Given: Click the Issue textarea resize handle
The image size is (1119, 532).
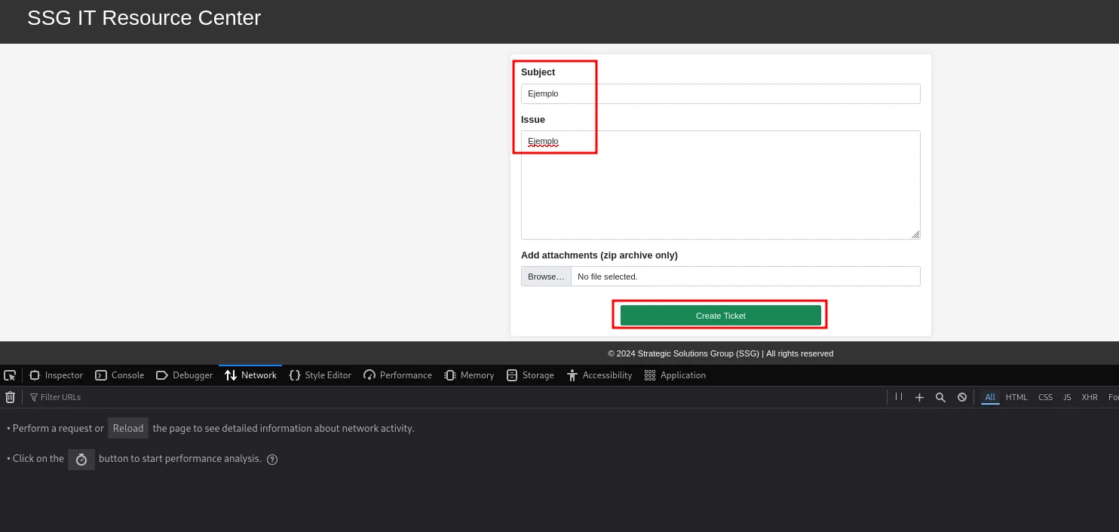Looking at the screenshot, I should [915, 234].
